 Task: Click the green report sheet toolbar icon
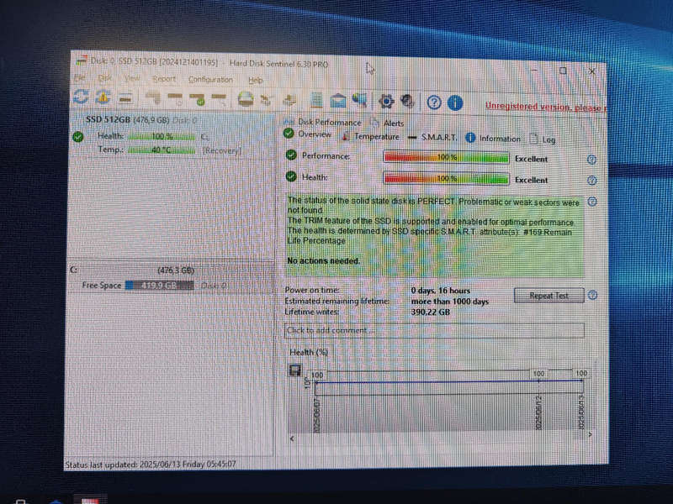316,100
